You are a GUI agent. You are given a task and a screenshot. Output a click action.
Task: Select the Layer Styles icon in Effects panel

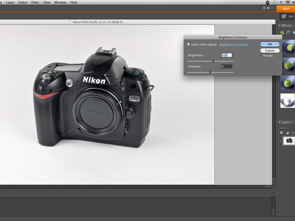point(288,33)
